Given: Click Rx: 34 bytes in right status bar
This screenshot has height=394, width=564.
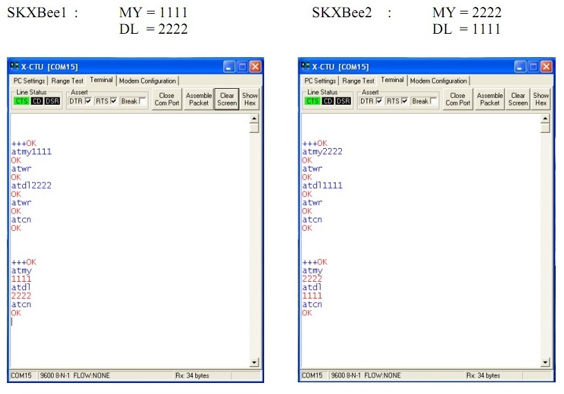Looking at the screenshot, I should (484, 375).
